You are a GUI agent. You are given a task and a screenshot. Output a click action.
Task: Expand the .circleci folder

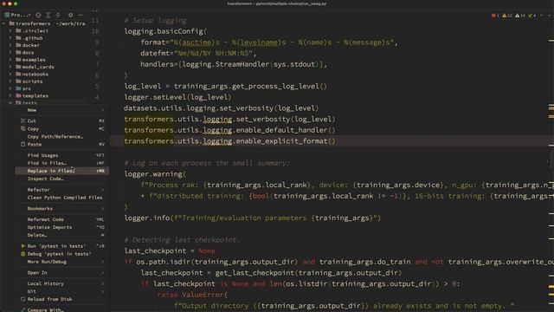point(10,31)
